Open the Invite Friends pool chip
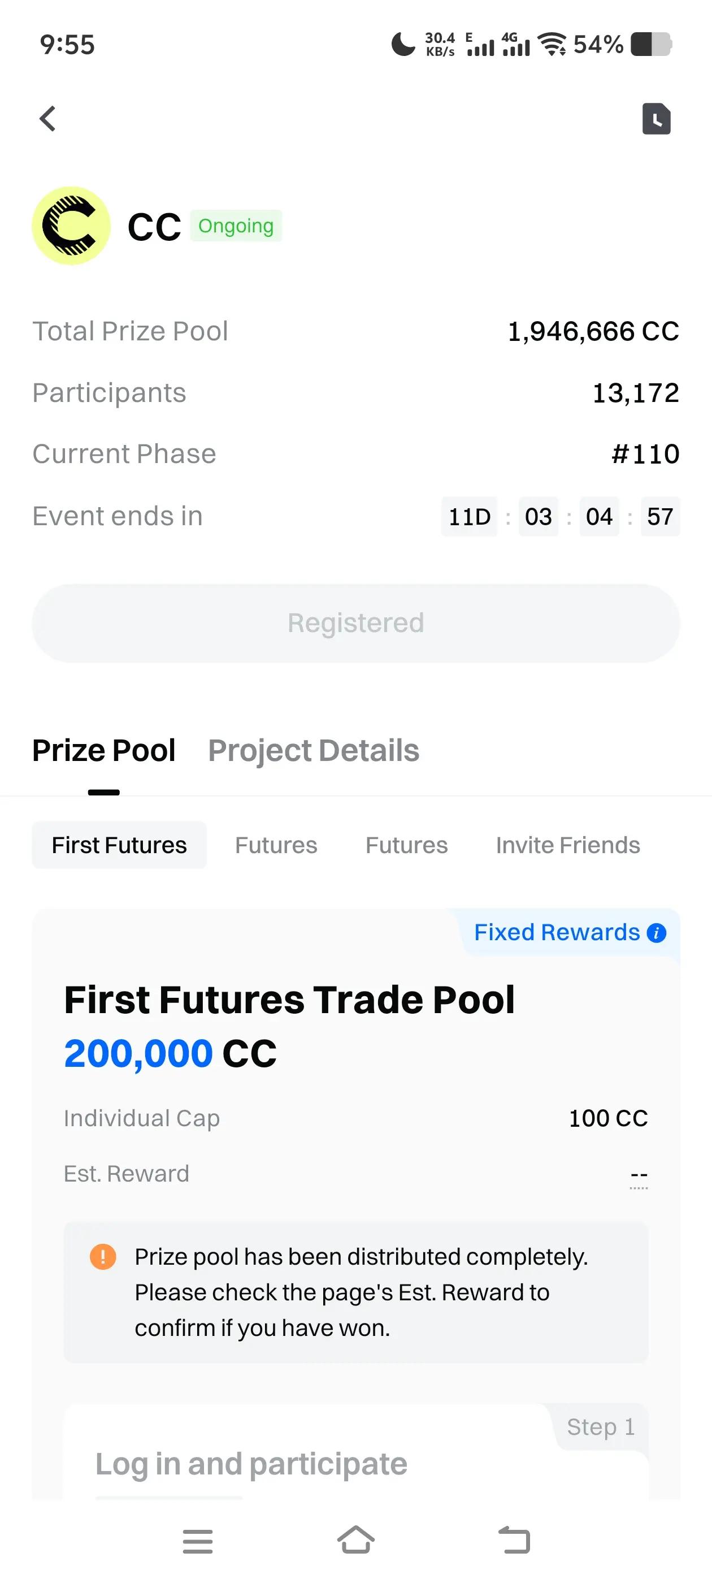Viewport: 712px width, 1583px height. click(x=568, y=845)
